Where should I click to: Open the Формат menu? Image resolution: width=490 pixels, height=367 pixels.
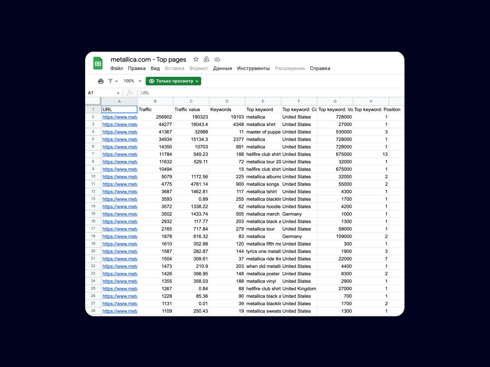[x=198, y=68]
